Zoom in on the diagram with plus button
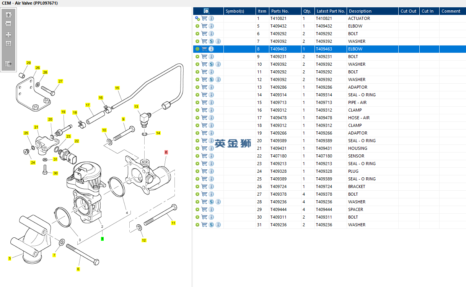This screenshot has height=287, width=466. point(8,15)
